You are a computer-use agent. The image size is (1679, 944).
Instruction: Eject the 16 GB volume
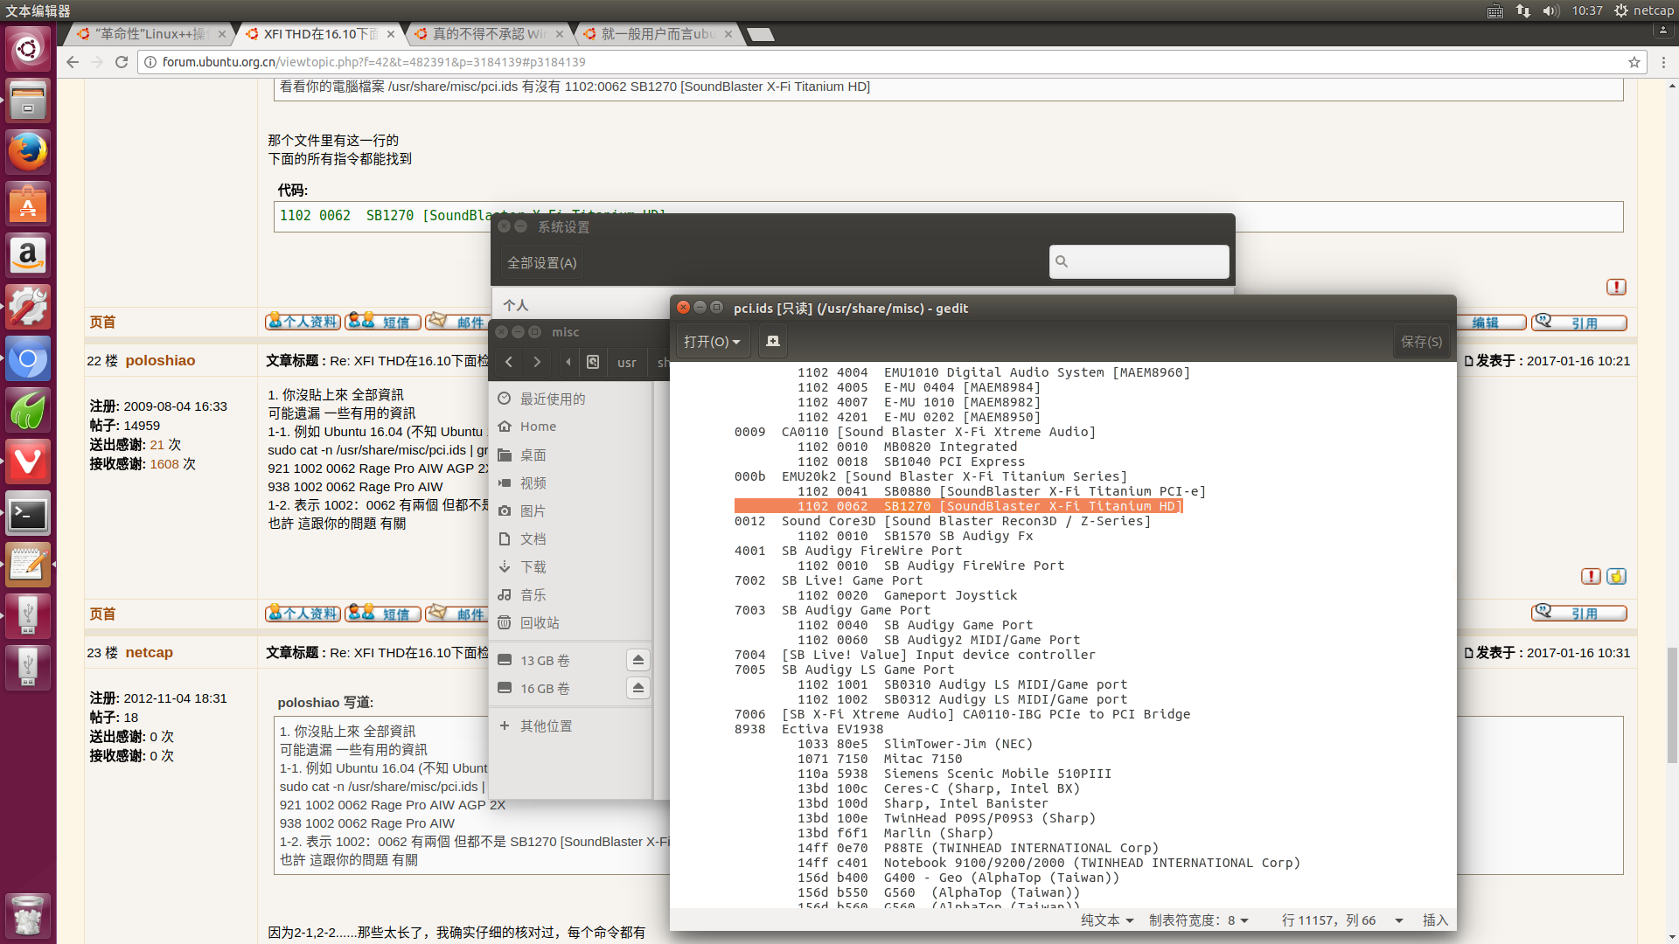[x=638, y=688]
